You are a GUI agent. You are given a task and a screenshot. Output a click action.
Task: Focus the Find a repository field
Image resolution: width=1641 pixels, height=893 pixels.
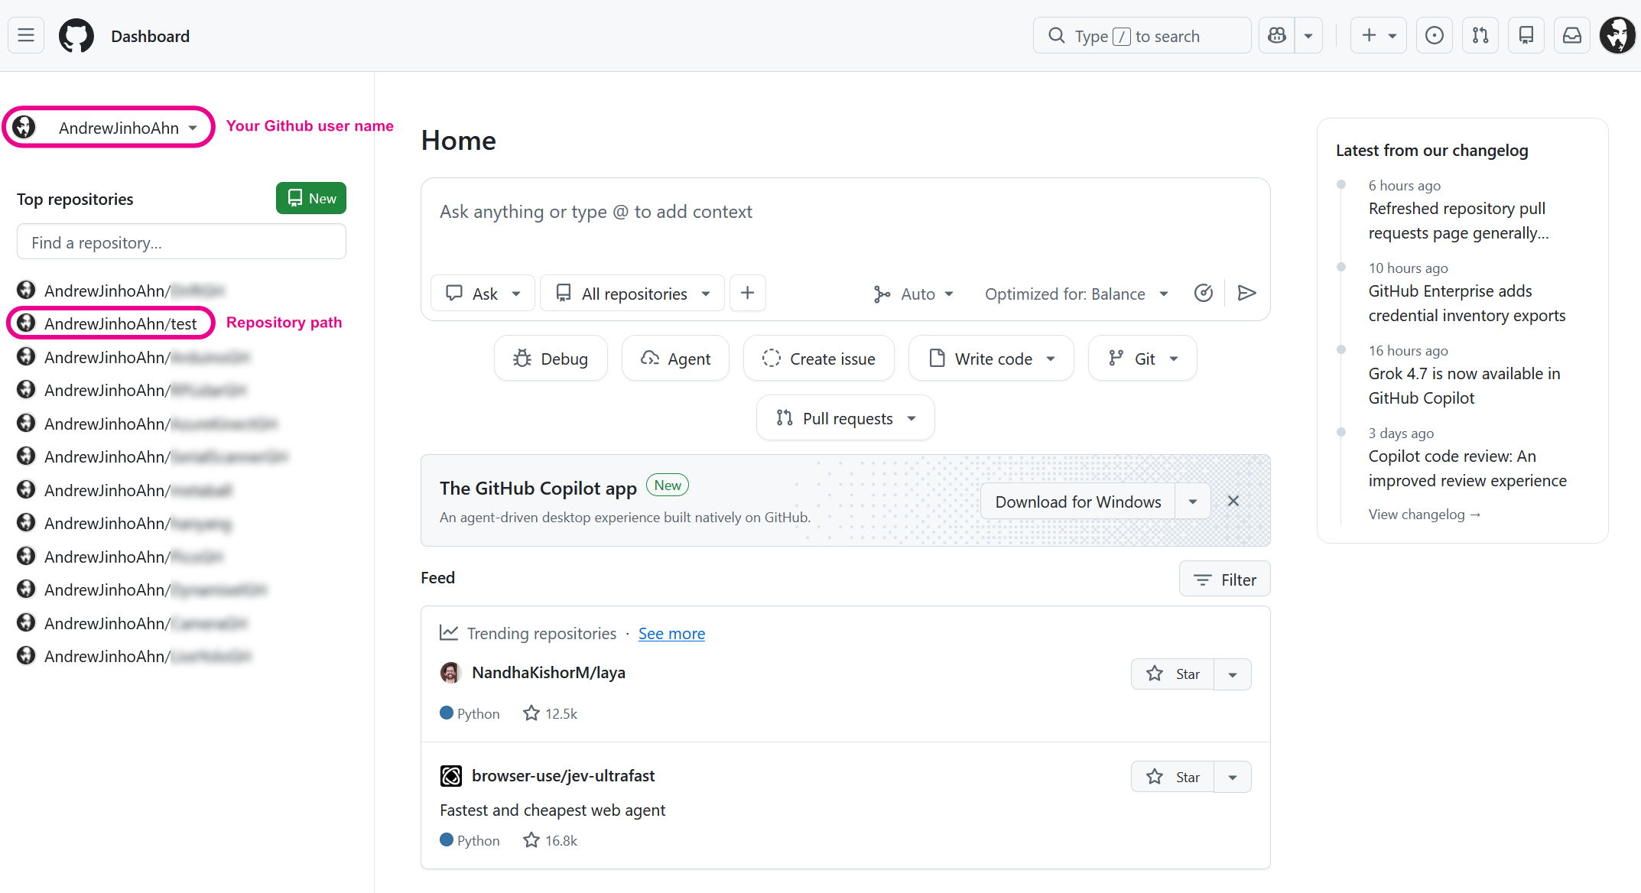pos(181,242)
